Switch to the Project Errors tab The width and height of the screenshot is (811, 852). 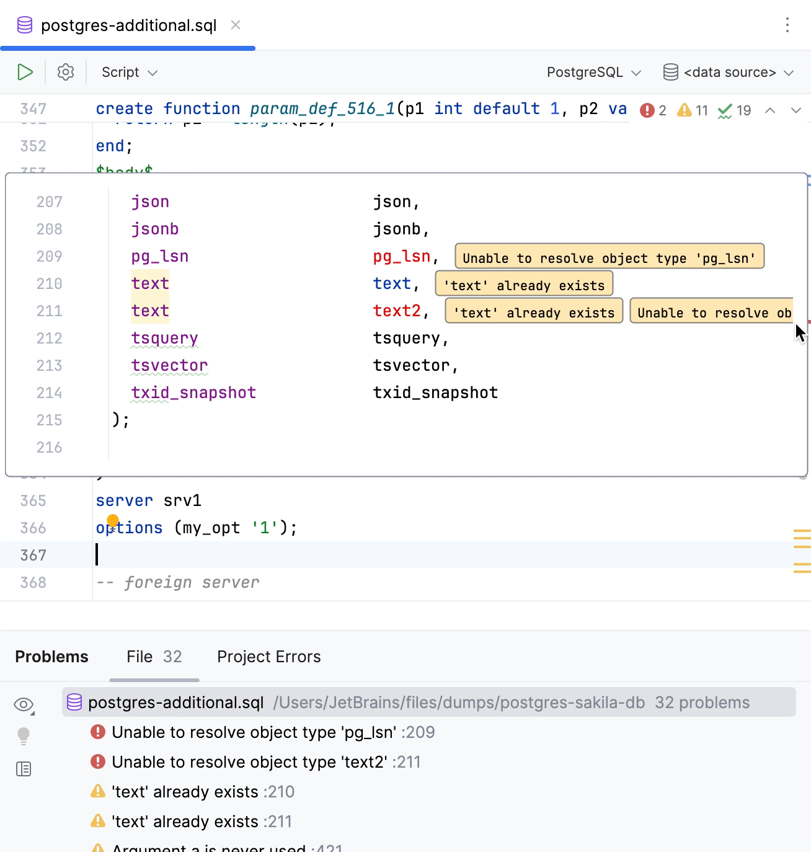click(x=268, y=657)
